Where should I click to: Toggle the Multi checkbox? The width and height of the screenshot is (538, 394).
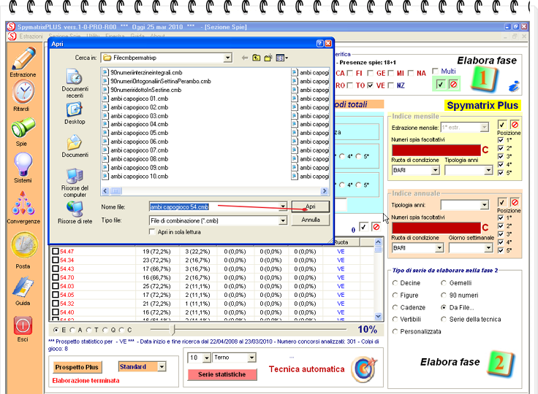pyautogui.click(x=436, y=72)
